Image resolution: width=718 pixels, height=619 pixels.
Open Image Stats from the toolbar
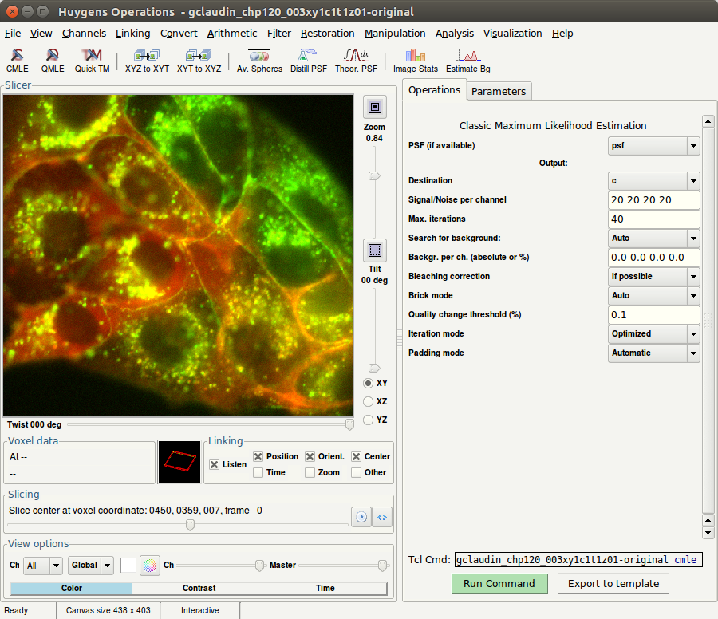[415, 61]
